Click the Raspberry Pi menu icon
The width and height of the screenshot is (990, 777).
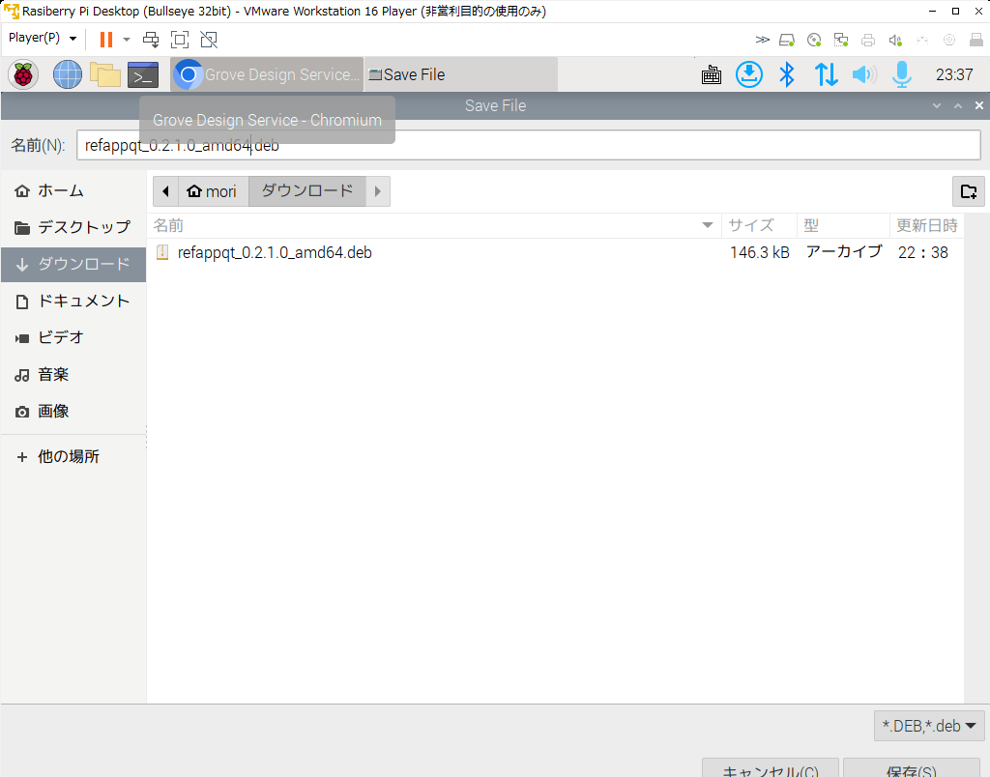coord(23,74)
